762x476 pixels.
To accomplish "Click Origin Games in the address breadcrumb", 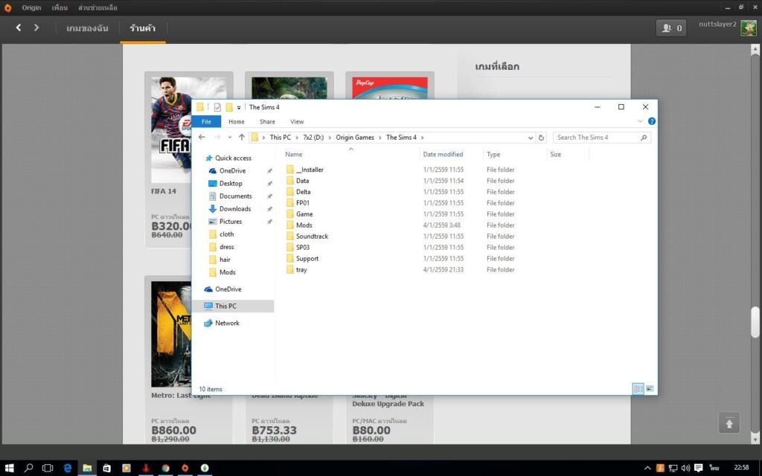I will (355, 138).
